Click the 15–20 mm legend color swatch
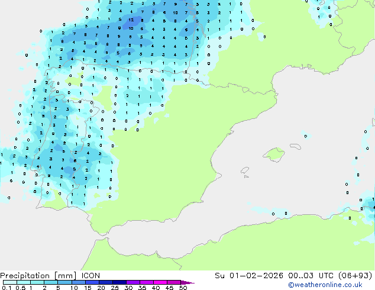Image resolution: width=375 pixels, height=290 pixels. (92, 282)
